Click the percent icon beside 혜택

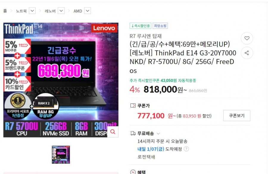(x=133, y=172)
